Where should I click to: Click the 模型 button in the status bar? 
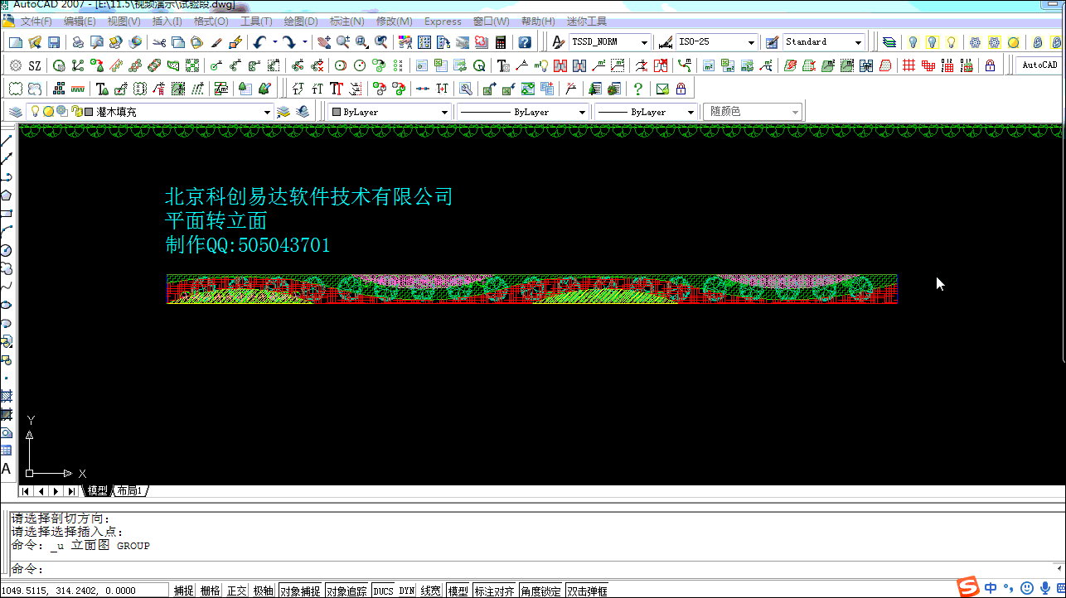[458, 591]
